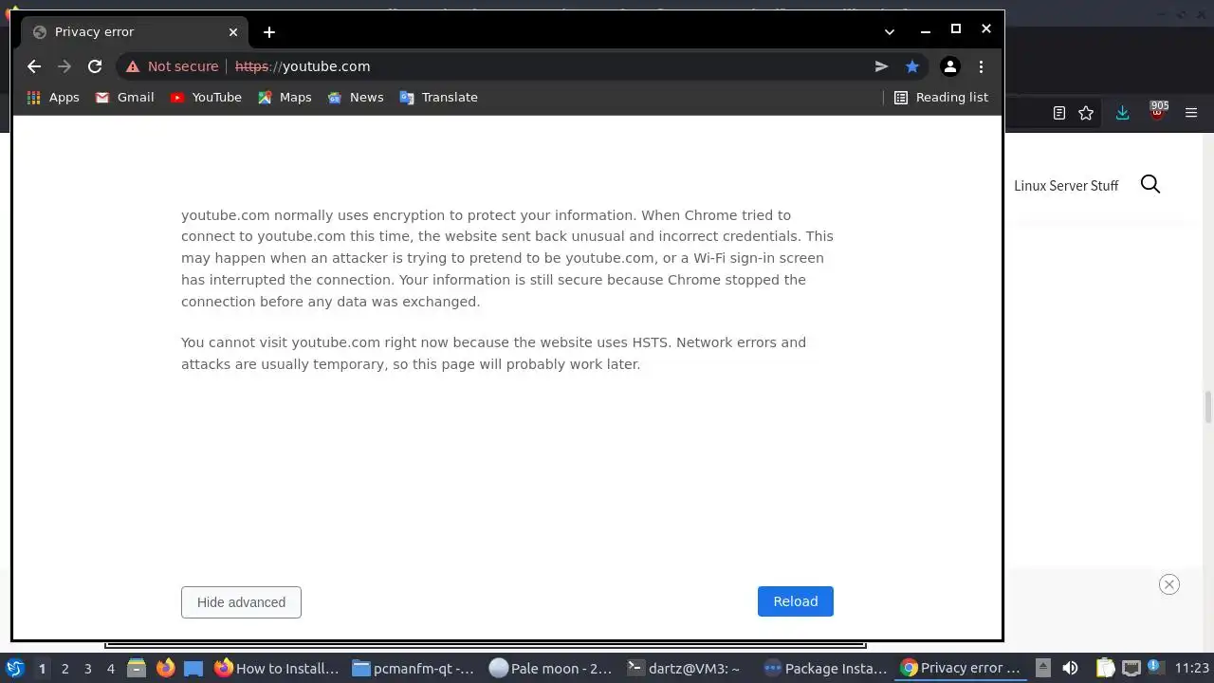The height and width of the screenshot is (683, 1214).
Task: Launch Firefox from the taskbar quick-launch icon
Action: coord(165,668)
